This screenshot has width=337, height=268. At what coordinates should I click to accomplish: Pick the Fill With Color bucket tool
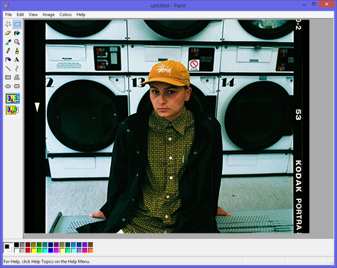(x=17, y=33)
